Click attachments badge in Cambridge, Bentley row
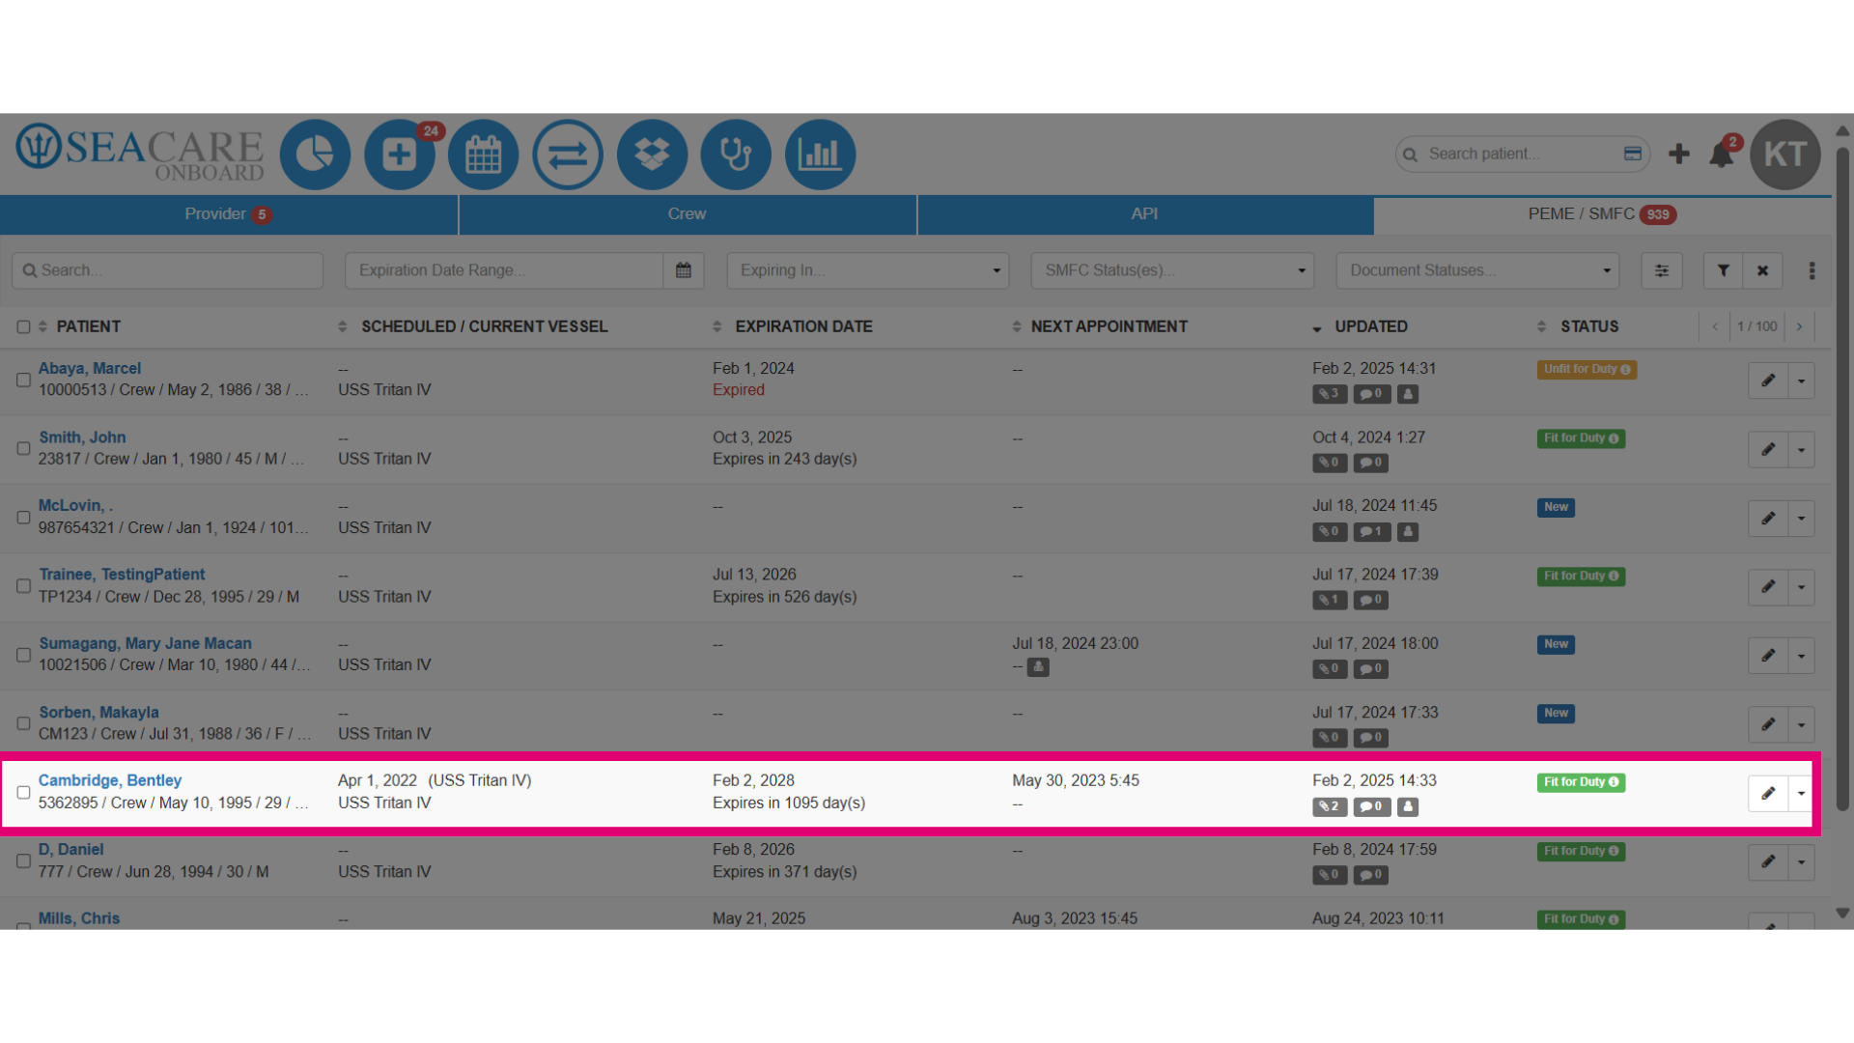 [x=1330, y=806]
